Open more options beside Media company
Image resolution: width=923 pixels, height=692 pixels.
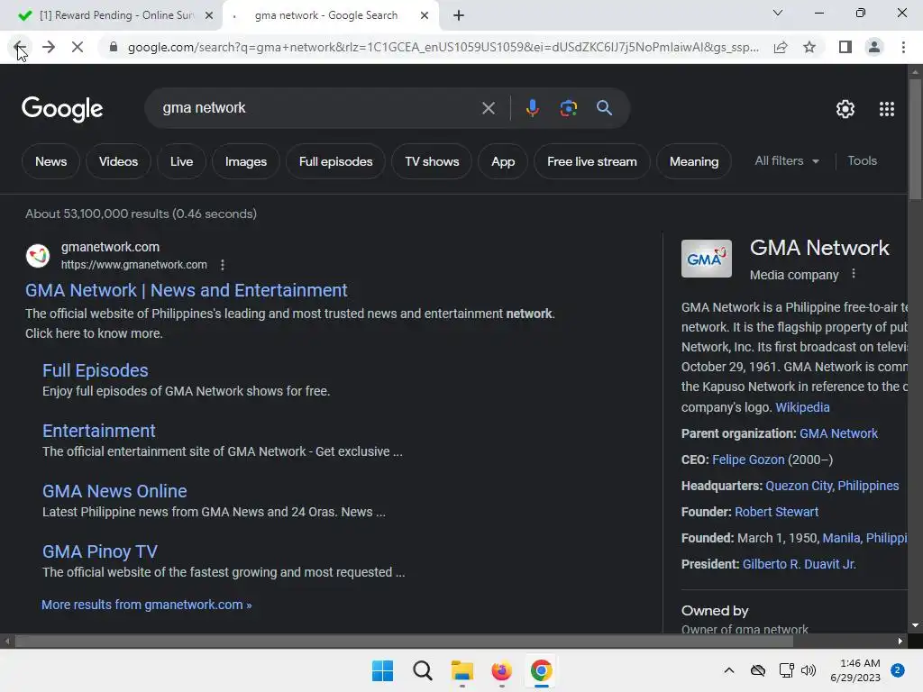854,274
